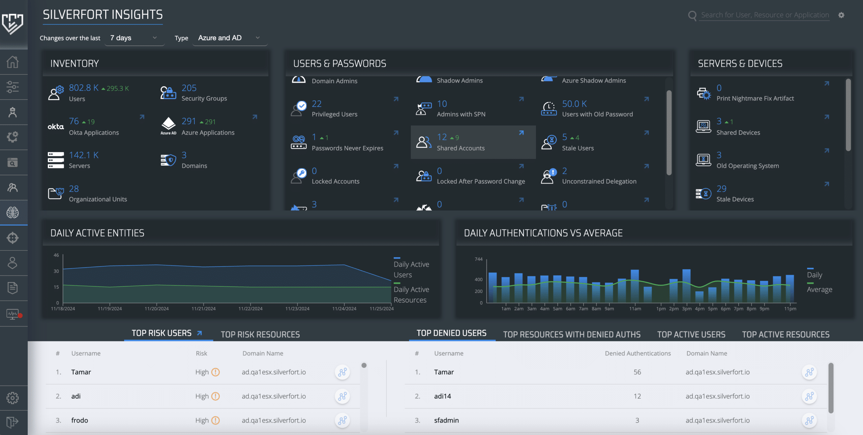Expand Shared Devices details arrow
The height and width of the screenshot is (435, 863).
[x=827, y=117]
